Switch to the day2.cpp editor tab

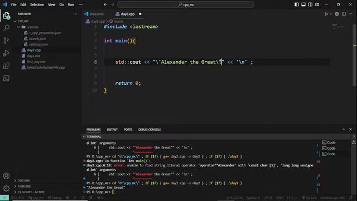click(128, 14)
